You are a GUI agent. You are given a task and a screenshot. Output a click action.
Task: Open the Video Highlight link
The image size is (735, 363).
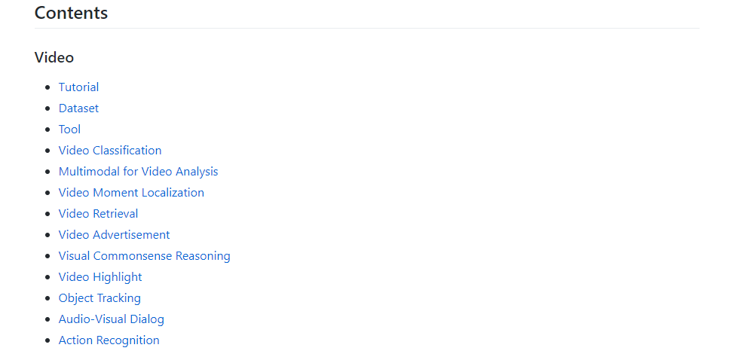point(100,277)
